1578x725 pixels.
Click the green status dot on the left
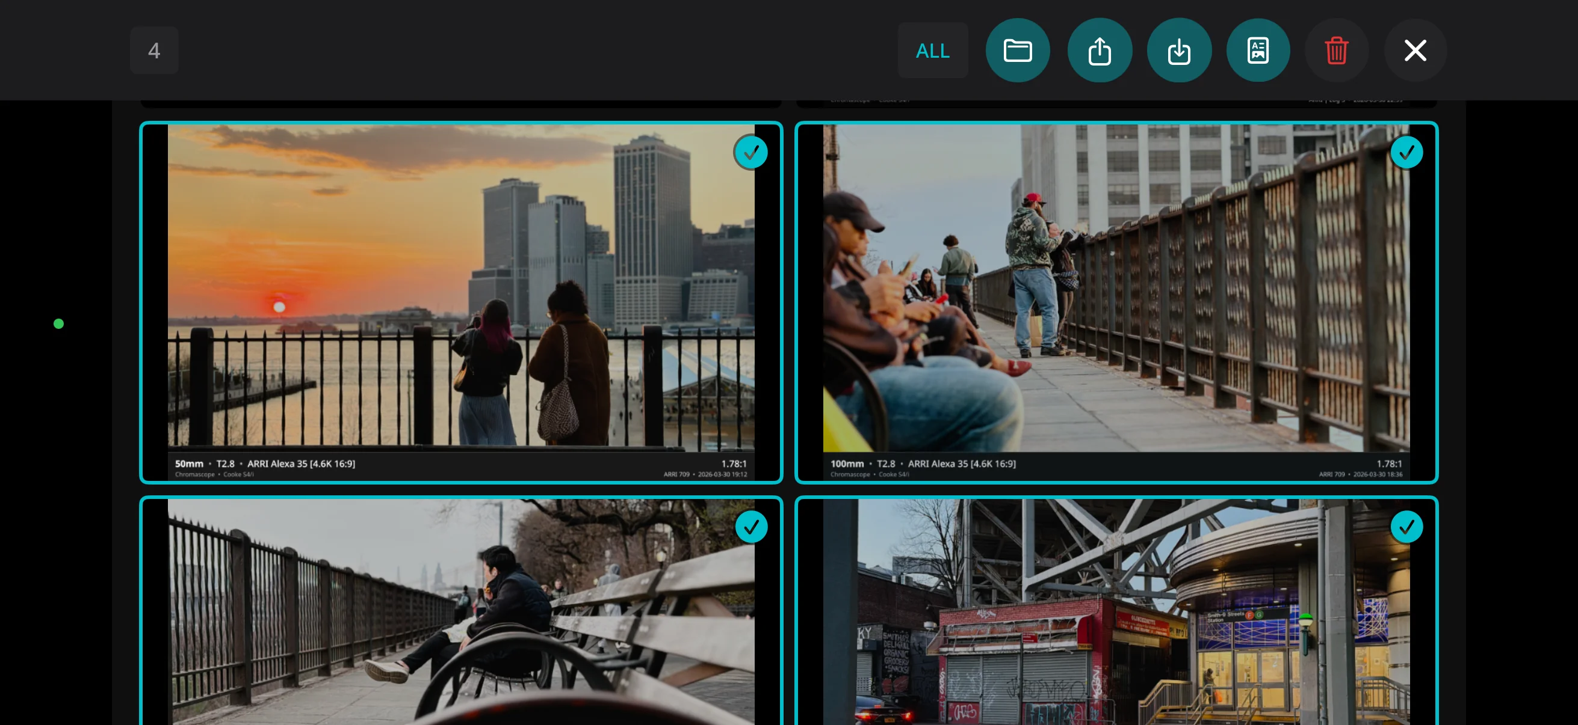click(58, 323)
